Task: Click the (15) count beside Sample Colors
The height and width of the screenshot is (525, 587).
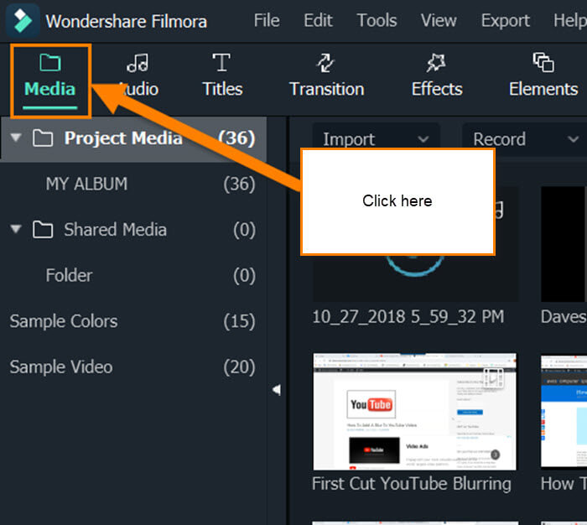Action: (x=239, y=321)
